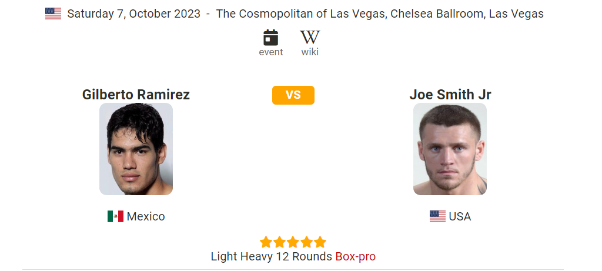This screenshot has width=602, height=271.
Task: Open Joe Smith Jr name link
Action: [450, 95]
